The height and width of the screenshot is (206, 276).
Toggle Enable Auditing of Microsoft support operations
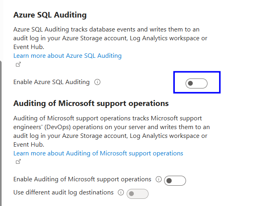click(x=175, y=180)
